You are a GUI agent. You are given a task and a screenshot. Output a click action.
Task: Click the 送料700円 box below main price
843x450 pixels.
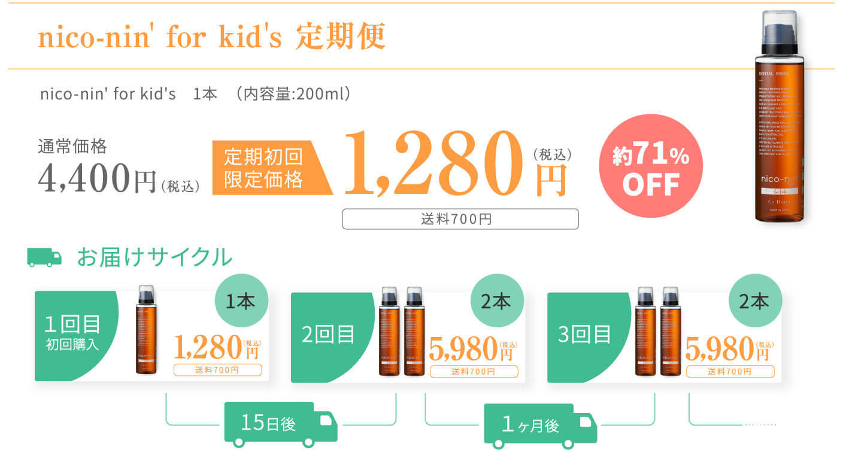coord(460,219)
